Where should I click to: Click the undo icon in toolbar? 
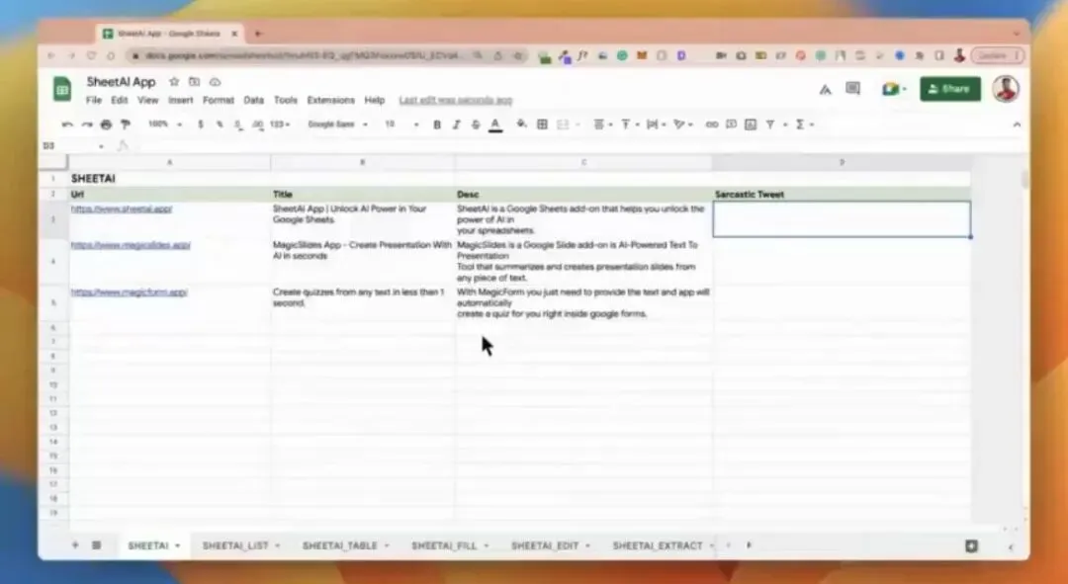point(67,125)
